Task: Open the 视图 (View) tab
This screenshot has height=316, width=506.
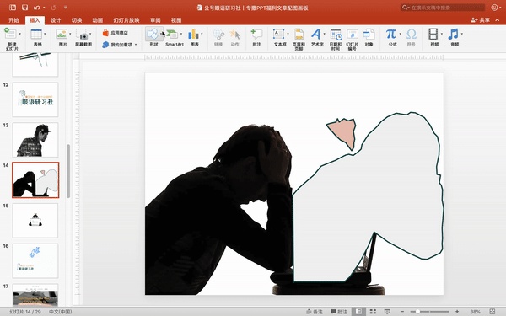Action: [x=176, y=20]
